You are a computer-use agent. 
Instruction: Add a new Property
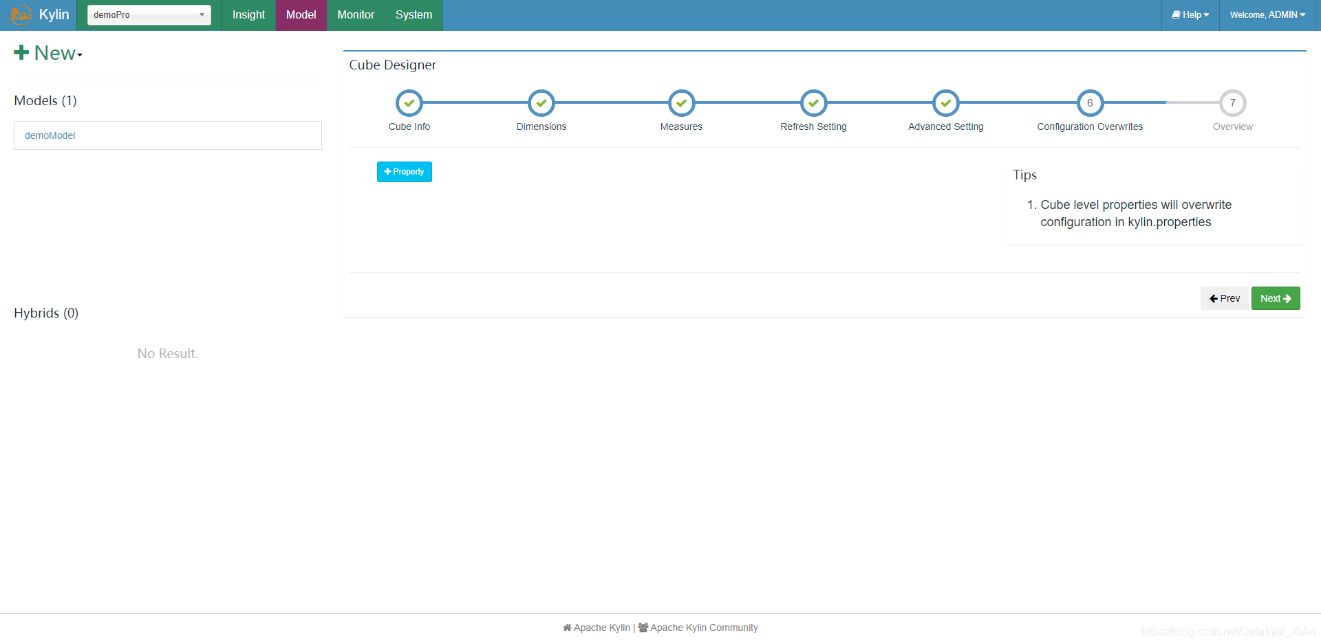(x=405, y=172)
